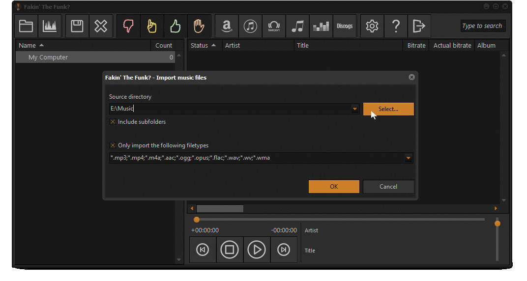Viewport: 527px width, 281px height.
Task: Click the +00:00:00 elapsed time label
Action: (x=205, y=230)
